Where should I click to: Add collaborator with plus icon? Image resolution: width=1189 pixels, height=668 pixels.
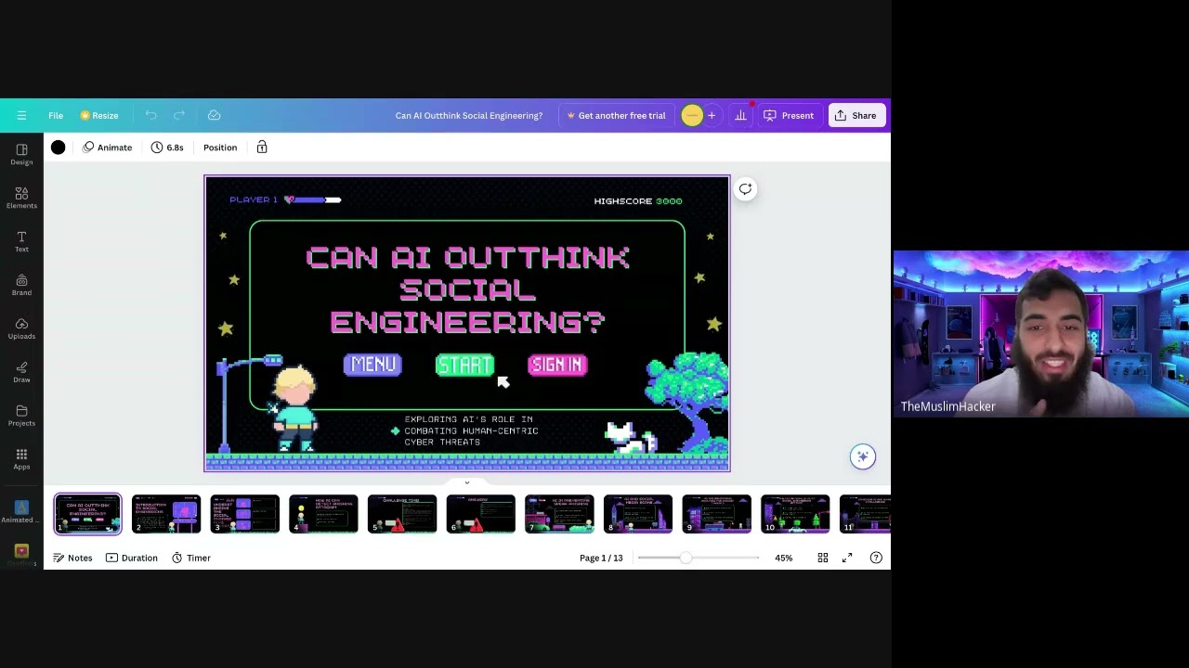click(x=712, y=116)
